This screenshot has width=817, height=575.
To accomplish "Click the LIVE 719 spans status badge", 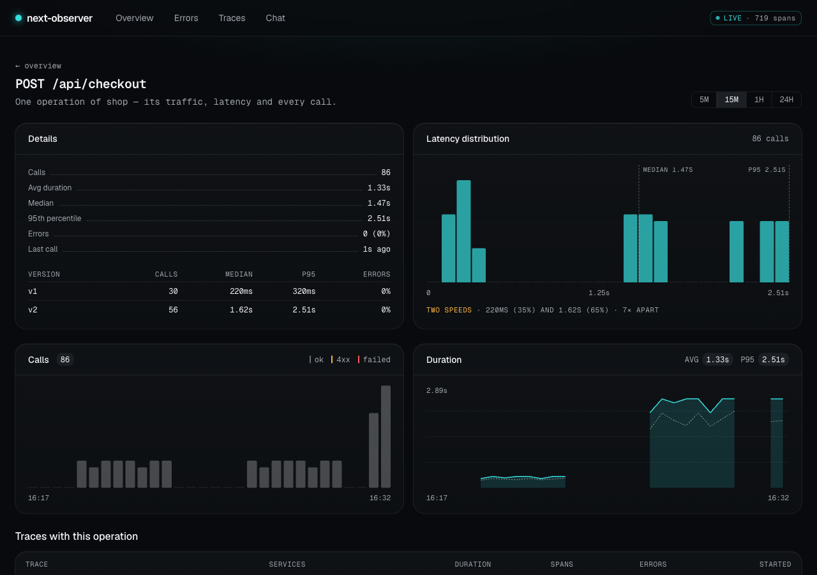I will point(756,18).
